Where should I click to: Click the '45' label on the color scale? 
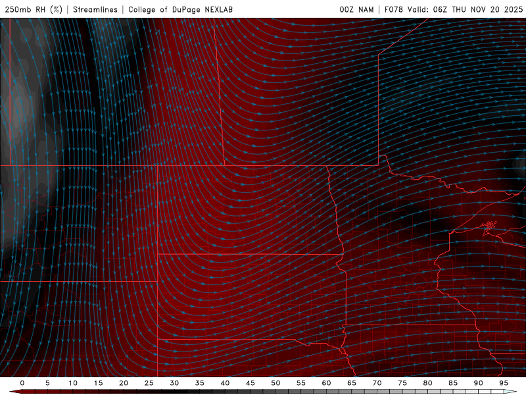[x=251, y=383]
